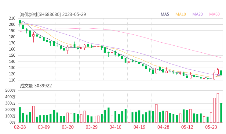
Task: Click the last green volume bar near 300万
Action: tap(221, 113)
